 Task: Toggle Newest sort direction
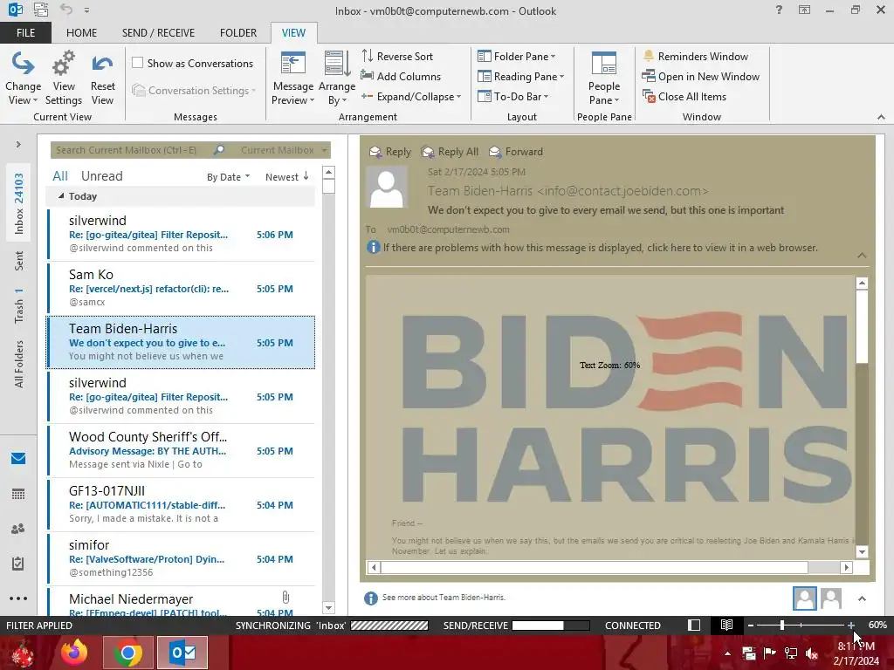[286, 177]
